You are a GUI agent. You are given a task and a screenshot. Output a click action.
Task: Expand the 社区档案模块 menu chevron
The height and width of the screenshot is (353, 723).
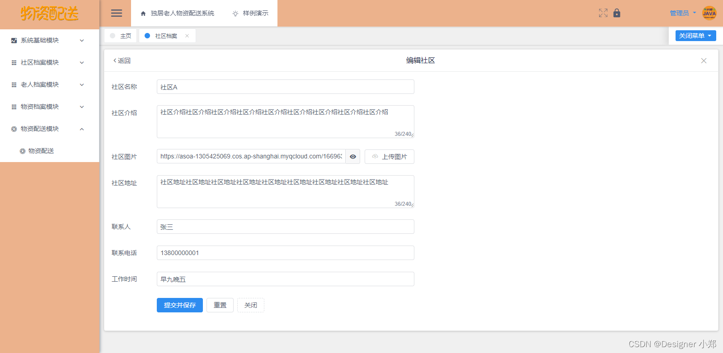(82, 63)
